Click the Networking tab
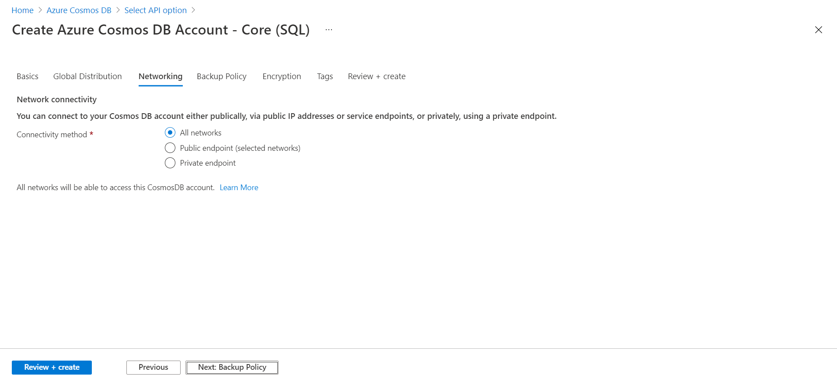 coord(160,76)
